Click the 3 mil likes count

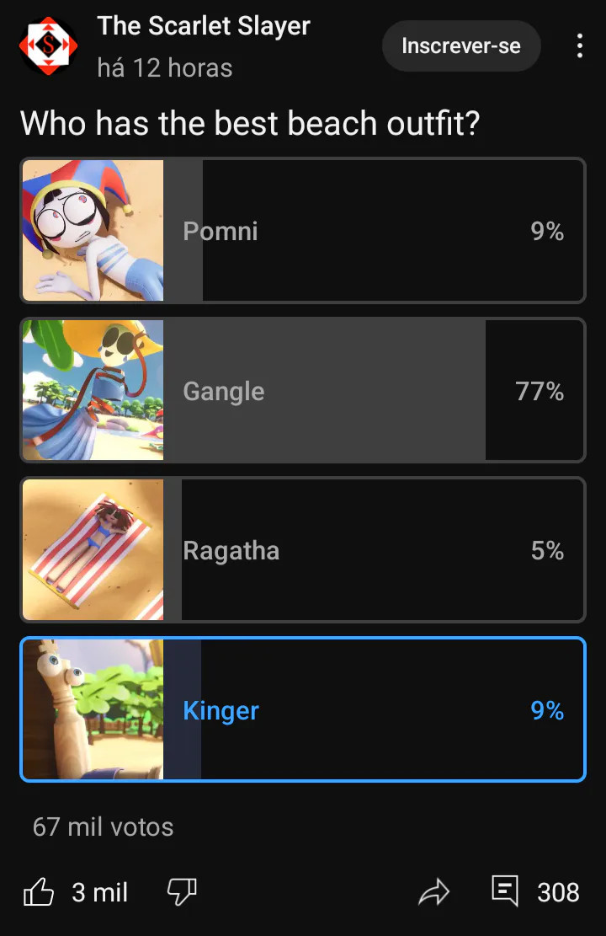click(x=99, y=892)
